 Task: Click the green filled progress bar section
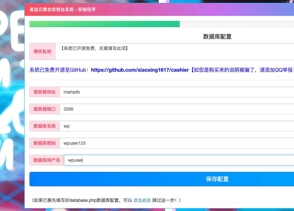pyautogui.click(x=104, y=24)
